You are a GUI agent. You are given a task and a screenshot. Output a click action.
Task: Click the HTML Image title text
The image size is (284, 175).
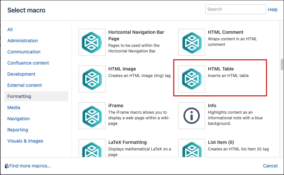pyautogui.click(x=122, y=69)
